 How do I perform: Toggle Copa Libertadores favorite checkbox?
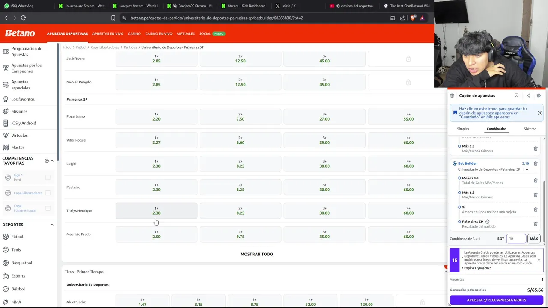pos(48,193)
